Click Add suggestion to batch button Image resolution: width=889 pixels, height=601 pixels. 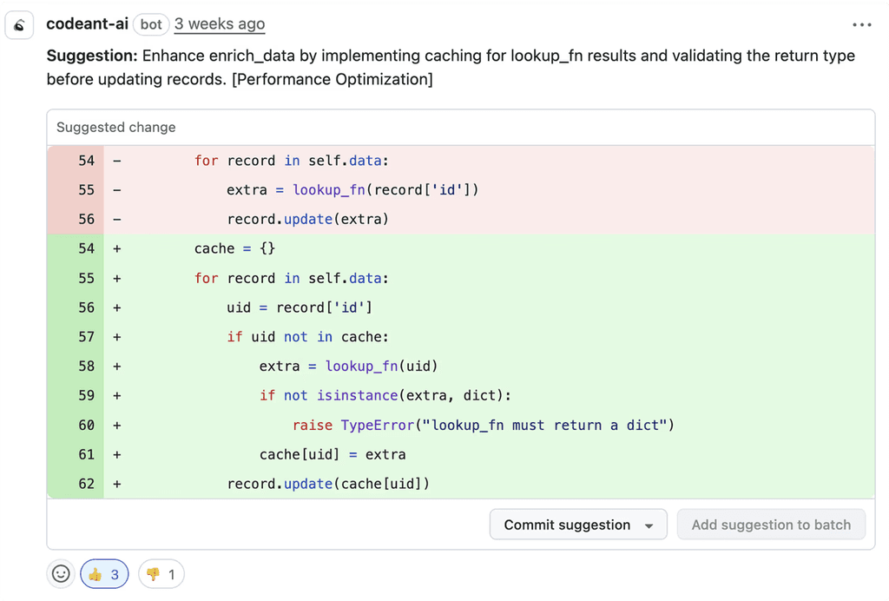(x=771, y=525)
